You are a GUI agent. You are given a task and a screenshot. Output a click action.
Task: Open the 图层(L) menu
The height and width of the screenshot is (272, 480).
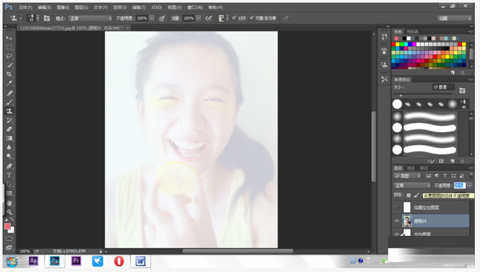click(82, 7)
